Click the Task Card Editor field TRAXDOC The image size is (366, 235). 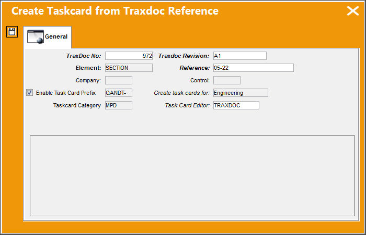236,105
